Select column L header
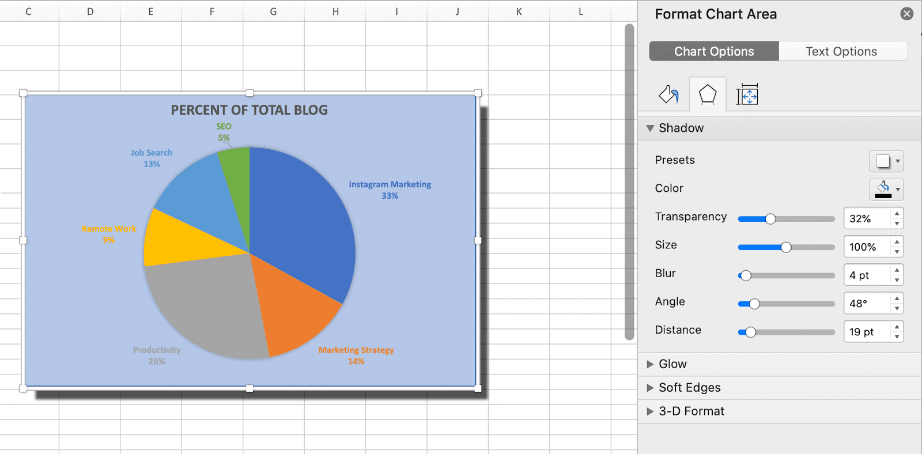Viewport: 922px width, 454px height. coord(581,11)
